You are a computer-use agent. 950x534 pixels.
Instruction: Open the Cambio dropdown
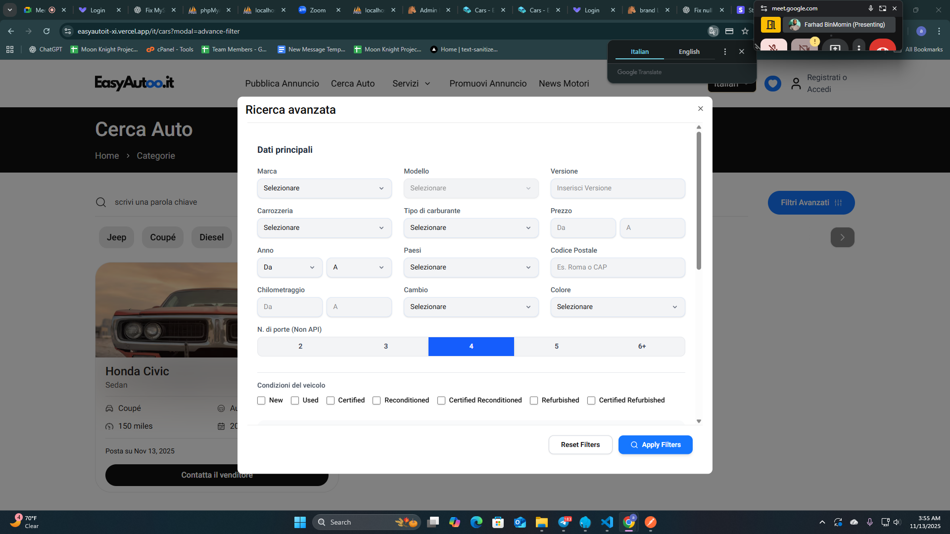coord(471,307)
